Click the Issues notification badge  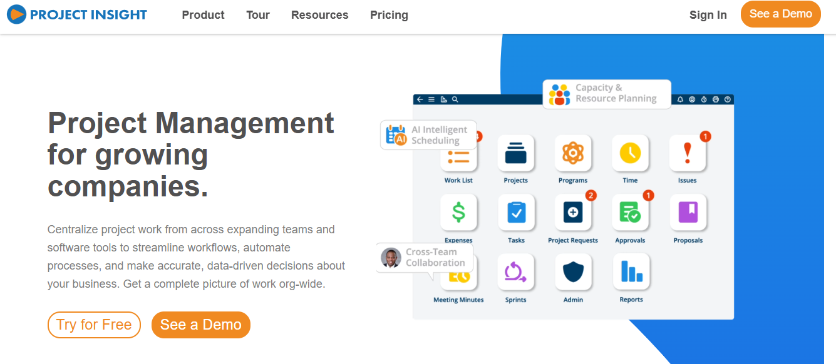point(705,136)
